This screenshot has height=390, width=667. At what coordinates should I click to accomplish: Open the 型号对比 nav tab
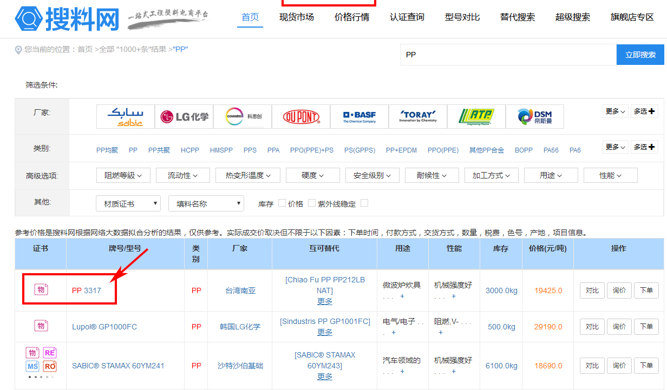tap(462, 17)
